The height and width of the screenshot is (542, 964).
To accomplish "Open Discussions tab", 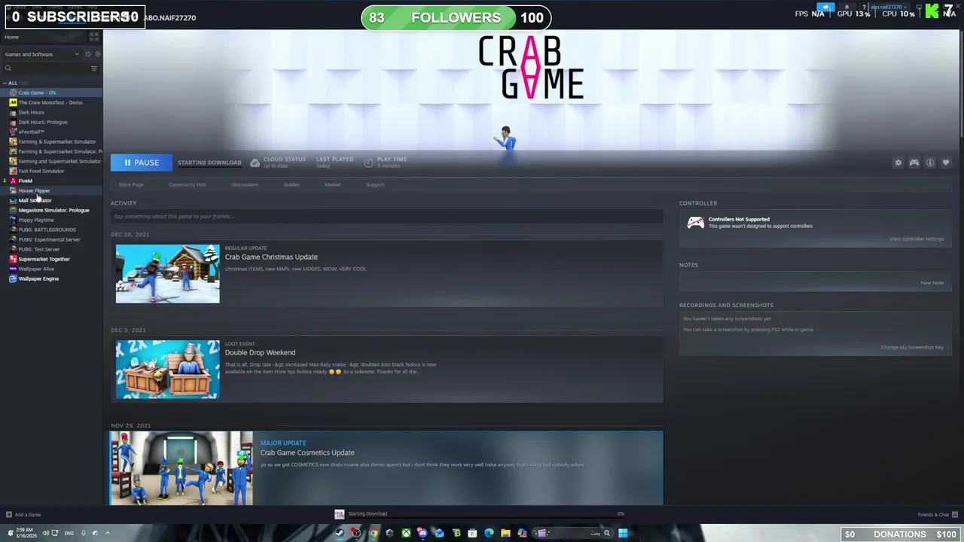I will (x=245, y=184).
